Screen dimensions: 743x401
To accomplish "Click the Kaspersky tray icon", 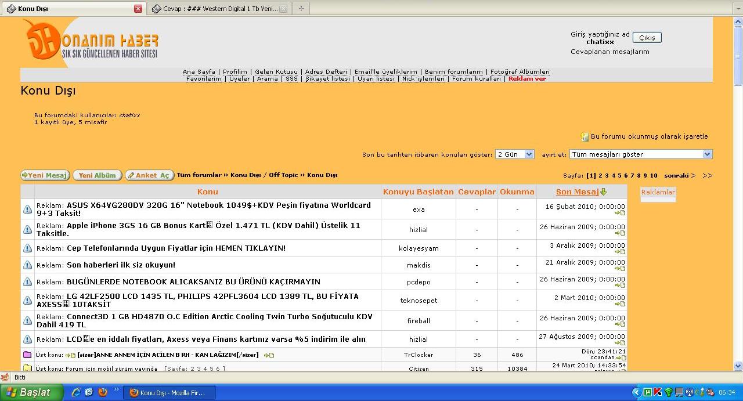I will (x=658, y=392).
